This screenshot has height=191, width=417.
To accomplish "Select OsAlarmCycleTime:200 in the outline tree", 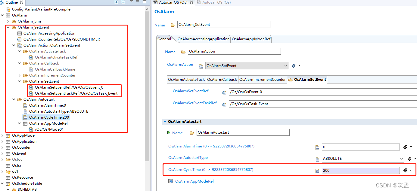I will point(49,117).
